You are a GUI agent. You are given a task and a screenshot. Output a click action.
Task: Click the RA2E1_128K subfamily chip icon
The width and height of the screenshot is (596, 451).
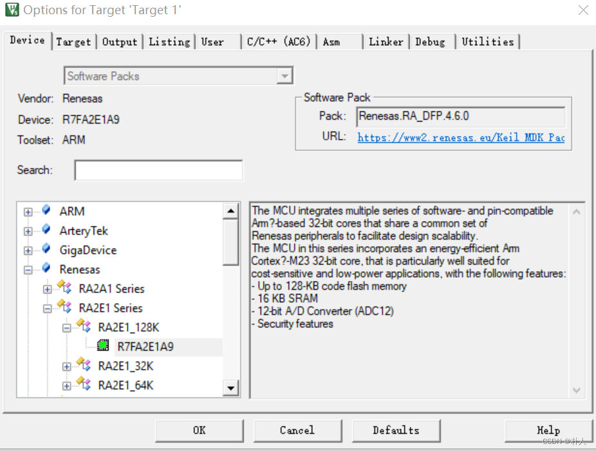pos(82,327)
